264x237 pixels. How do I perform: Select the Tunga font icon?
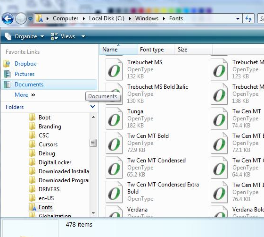114,118
